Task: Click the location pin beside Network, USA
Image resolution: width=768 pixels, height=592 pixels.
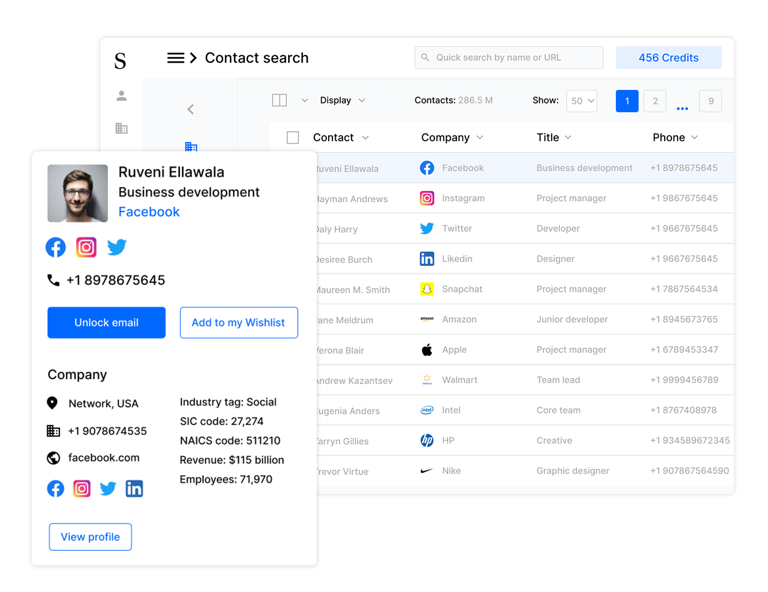Action: pos(52,403)
